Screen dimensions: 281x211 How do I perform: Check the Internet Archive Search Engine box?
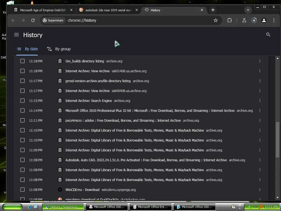[23, 101]
